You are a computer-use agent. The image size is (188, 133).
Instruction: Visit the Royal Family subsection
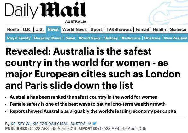pyautogui.click(x=19, y=38)
